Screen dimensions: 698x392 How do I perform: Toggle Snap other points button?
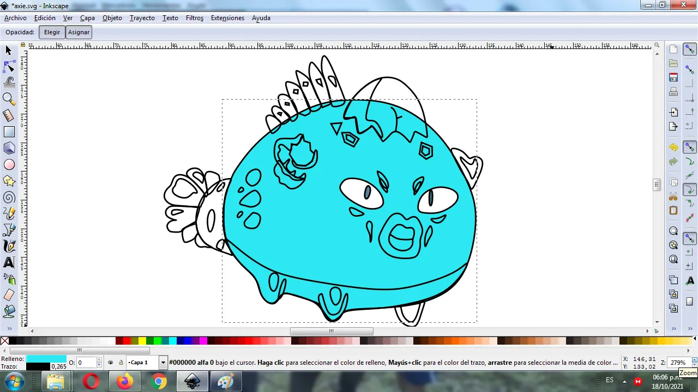pos(690,238)
